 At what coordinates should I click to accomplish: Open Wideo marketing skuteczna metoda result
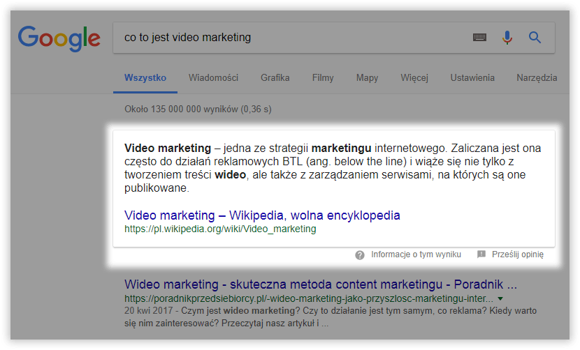tap(320, 284)
